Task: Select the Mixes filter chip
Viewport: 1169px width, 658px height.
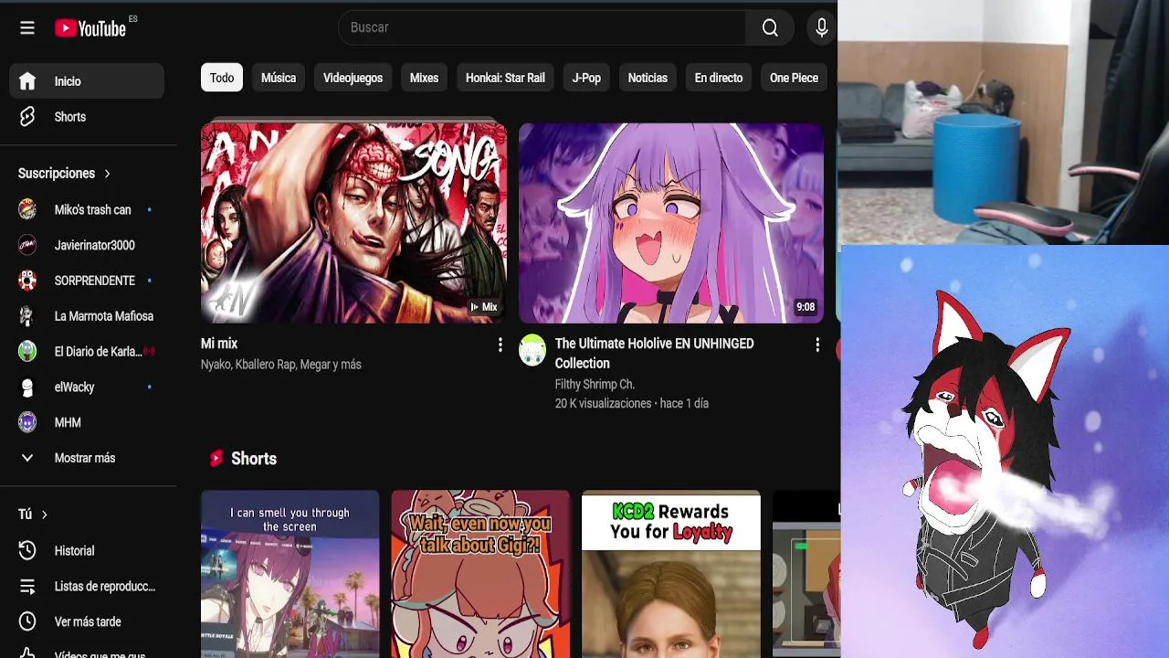Action: pos(424,78)
